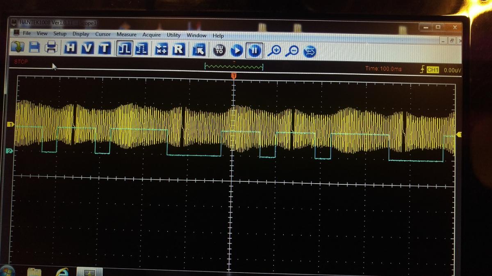This screenshot has height=276, width=492.
Task: Click the Print toolbar icon
Action: pos(51,48)
